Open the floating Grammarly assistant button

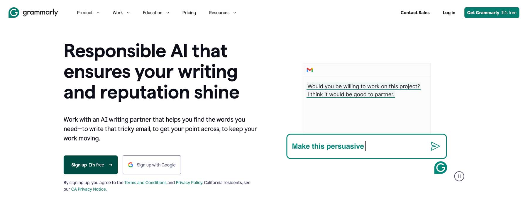pyautogui.click(x=441, y=168)
